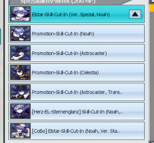This screenshot has height=143, width=154.
Task: Collapse the list with the up arrow button
Action: click(135, 14)
